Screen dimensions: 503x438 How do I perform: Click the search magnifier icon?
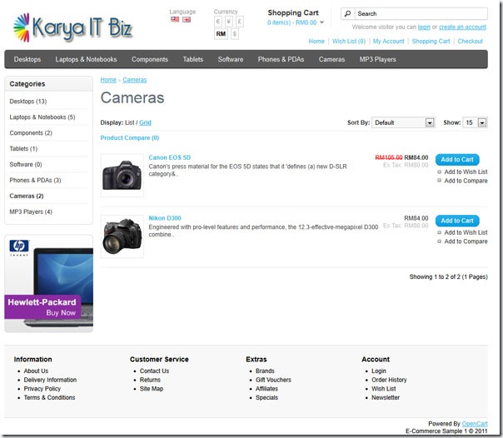[x=347, y=14]
